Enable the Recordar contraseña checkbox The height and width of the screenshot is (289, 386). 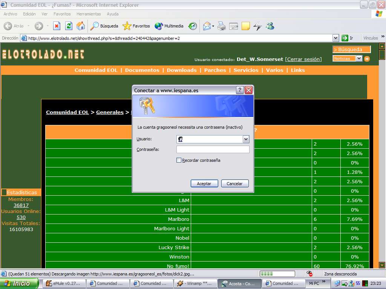click(x=179, y=160)
